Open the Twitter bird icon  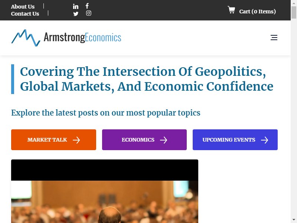tap(76, 14)
